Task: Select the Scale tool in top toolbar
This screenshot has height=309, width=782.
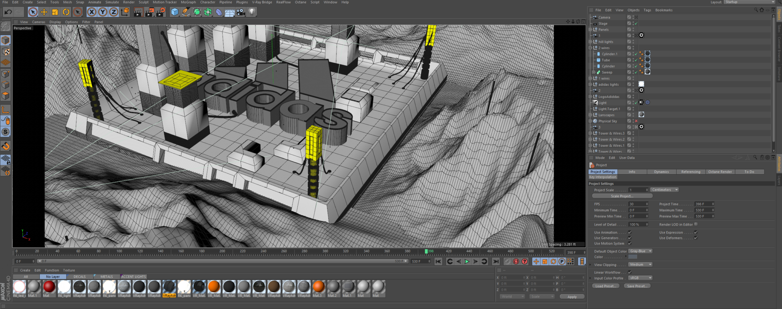Action: pyautogui.click(x=55, y=12)
